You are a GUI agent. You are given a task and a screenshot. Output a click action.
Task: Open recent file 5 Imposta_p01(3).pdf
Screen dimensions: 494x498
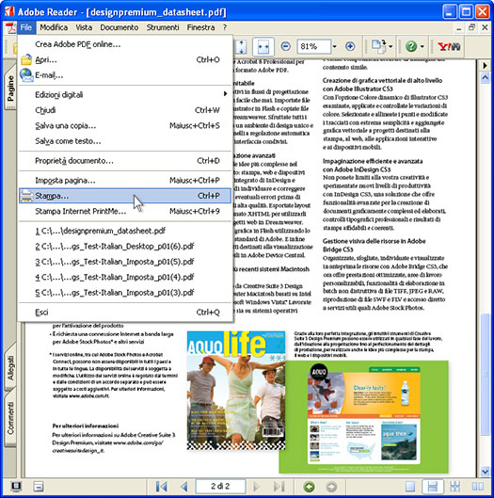click(125, 293)
